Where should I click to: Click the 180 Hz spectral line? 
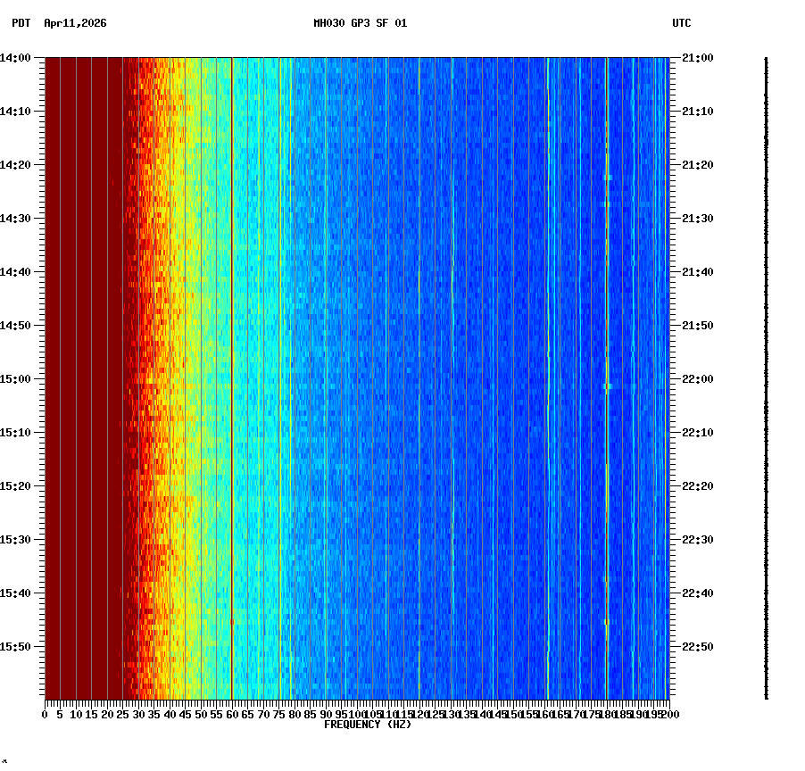605,375
